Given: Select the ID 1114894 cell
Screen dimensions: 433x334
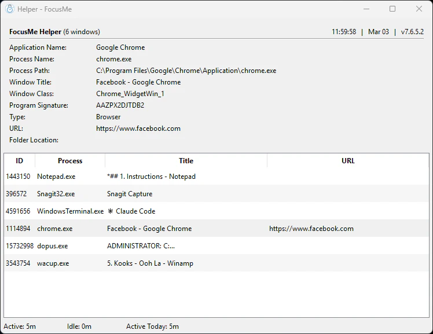Looking at the screenshot, I should [18, 229].
